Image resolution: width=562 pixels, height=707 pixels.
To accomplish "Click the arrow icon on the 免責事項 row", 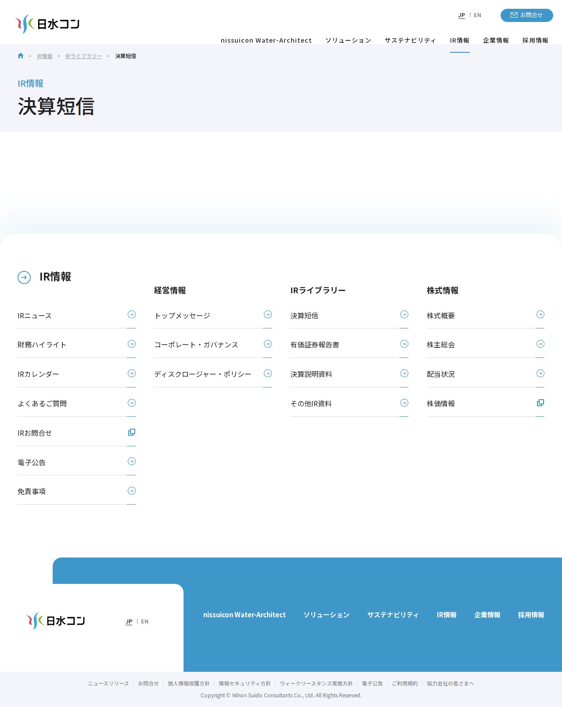I will [x=132, y=491].
